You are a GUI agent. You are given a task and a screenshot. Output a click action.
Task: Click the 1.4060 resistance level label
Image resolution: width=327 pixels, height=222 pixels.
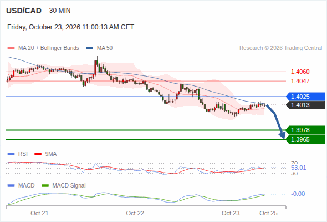pyautogui.click(x=300, y=72)
